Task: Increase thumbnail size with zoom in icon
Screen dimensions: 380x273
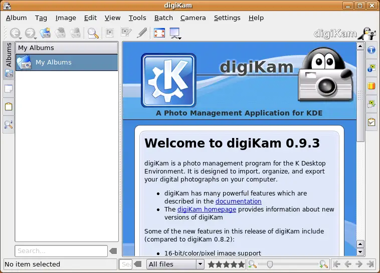Action: coord(324,264)
